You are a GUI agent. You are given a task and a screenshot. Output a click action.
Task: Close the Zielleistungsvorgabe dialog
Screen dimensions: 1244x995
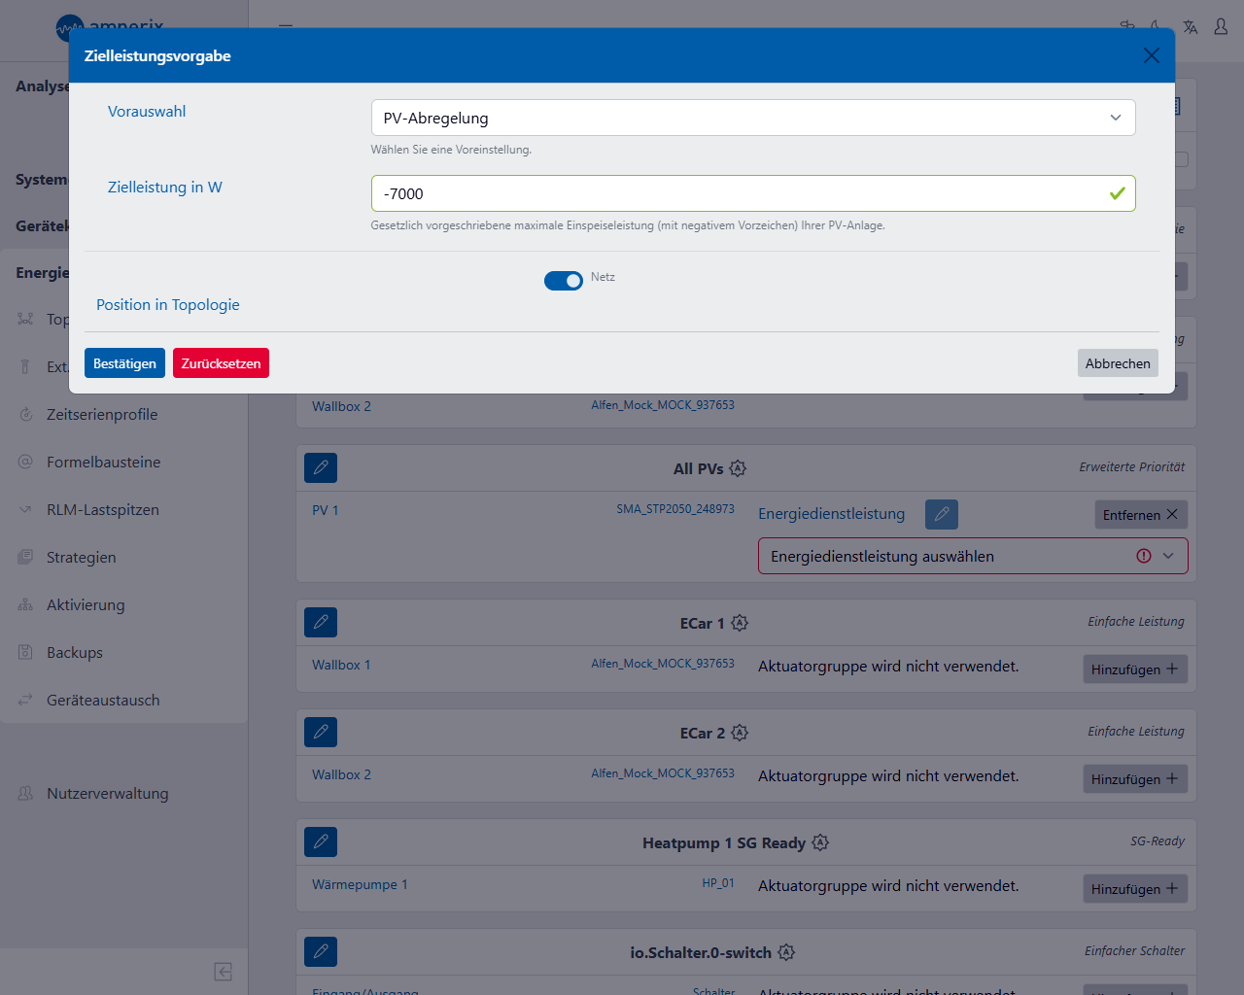(1151, 55)
